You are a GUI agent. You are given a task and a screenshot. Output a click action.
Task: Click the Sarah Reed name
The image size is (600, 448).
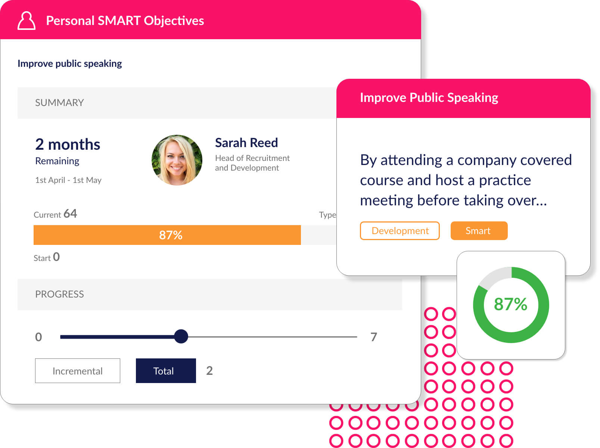[x=246, y=143]
